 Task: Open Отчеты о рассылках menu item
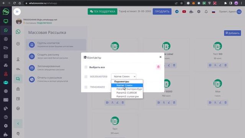coord(56,79)
